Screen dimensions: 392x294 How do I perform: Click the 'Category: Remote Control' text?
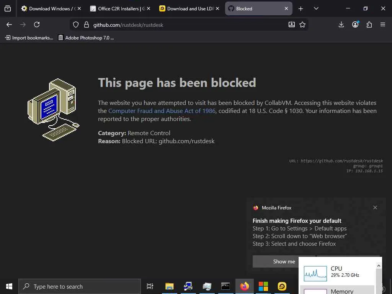pyautogui.click(x=134, y=133)
